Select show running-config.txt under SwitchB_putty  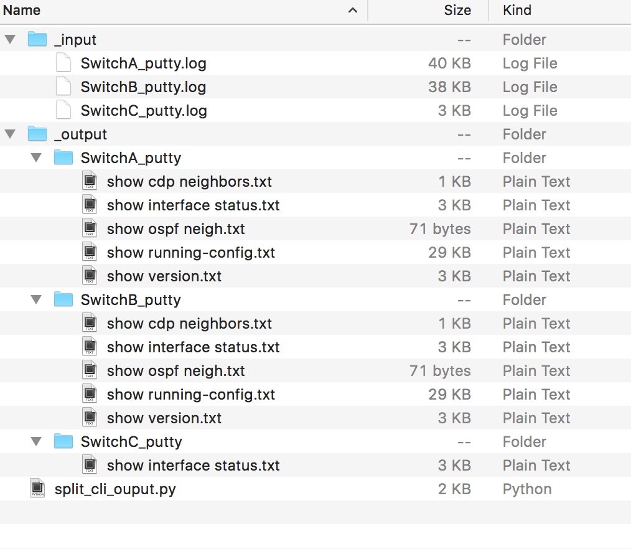coord(191,395)
